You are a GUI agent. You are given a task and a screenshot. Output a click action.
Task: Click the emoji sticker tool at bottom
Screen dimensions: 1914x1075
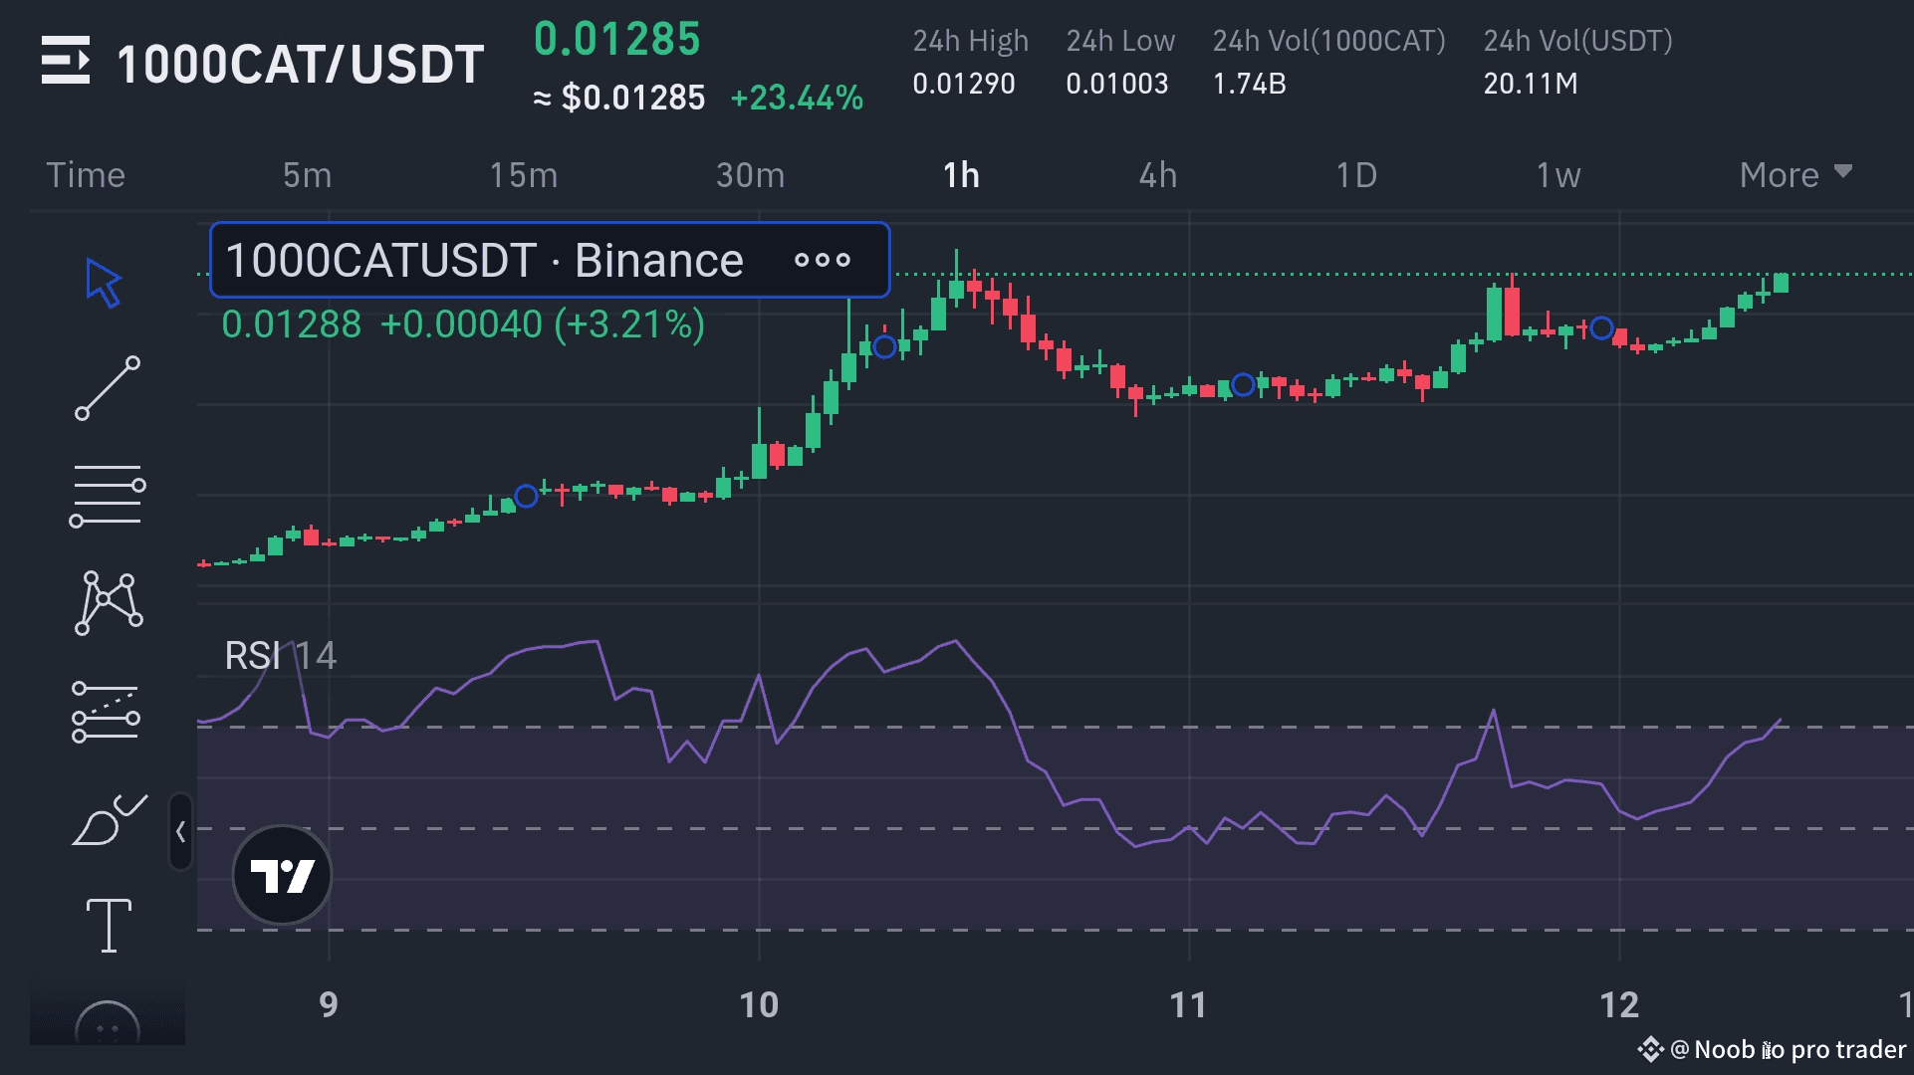(x=108, y=1025)
